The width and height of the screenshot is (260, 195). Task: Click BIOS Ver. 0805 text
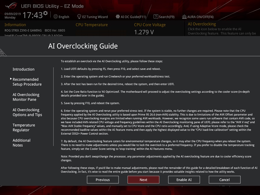point(55,30)
